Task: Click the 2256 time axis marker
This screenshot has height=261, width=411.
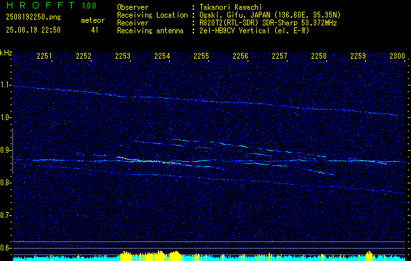Action: click(x=240, y=55)
